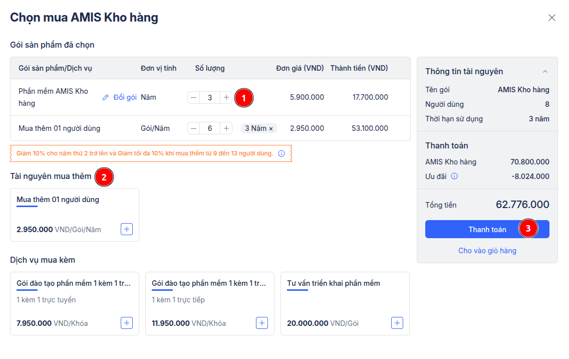Add the 1 kèm 1 trực tiếp training package
The height and width of the screenshot is (359, 569).
262,323
